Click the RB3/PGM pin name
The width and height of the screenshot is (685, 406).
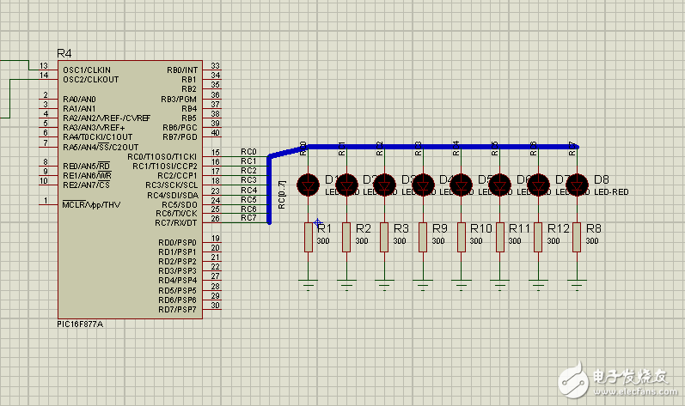click(179, 99)
